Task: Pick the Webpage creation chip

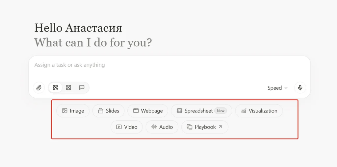Action: tap(148, 111)
